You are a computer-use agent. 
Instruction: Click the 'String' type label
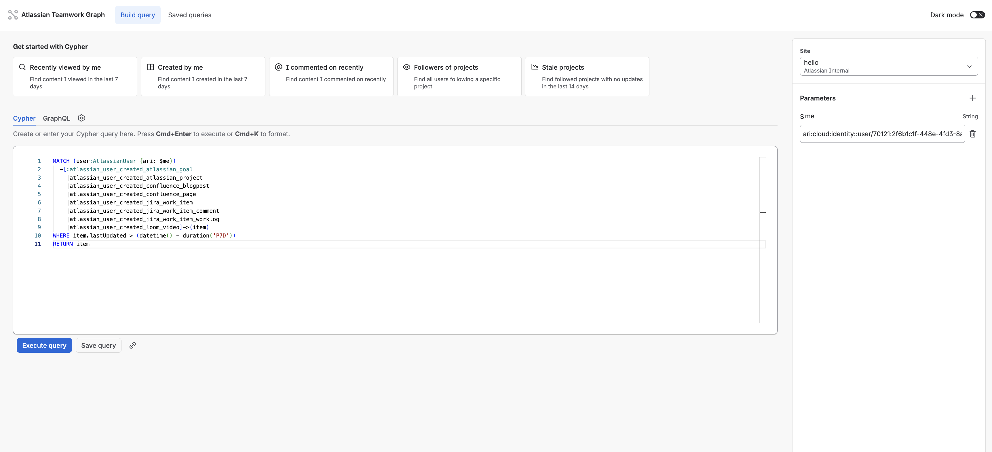point(970,116)
